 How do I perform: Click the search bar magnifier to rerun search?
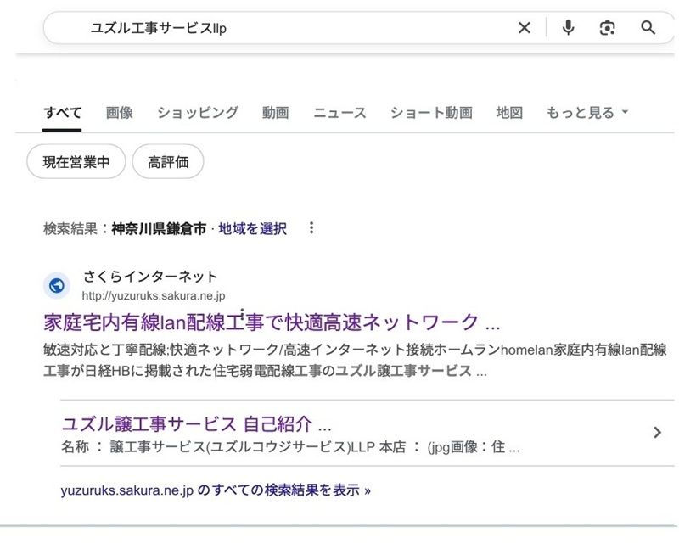coord(648,28)
